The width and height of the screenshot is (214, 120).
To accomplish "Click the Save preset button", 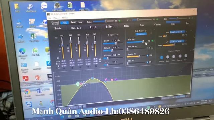I will tap(80, 22).
